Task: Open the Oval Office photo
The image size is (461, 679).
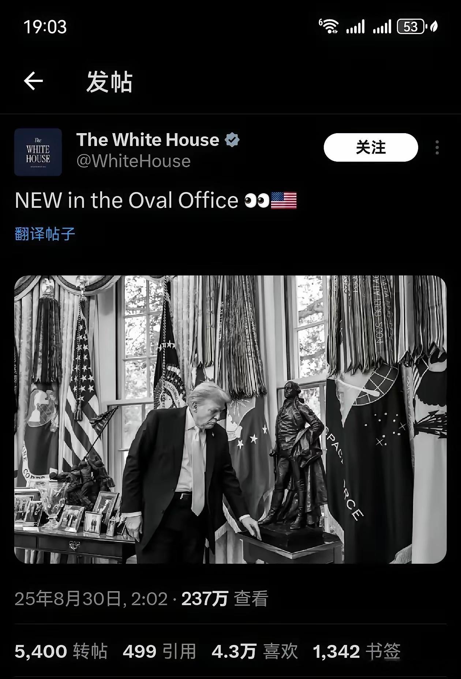Action: point(230,419)
